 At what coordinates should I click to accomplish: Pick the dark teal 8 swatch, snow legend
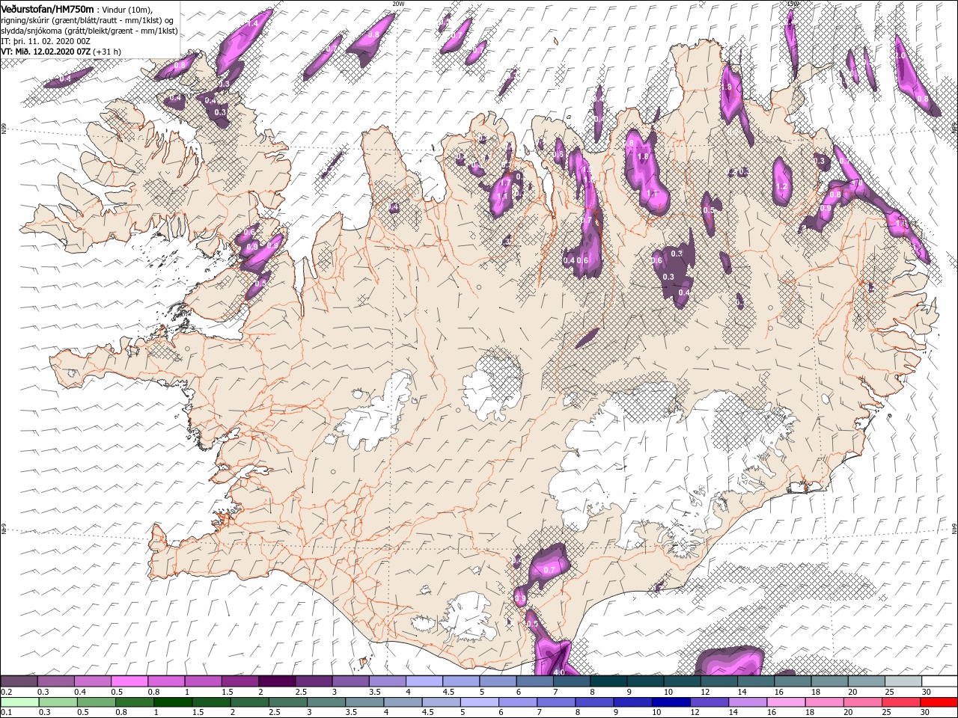pos(608,681)
